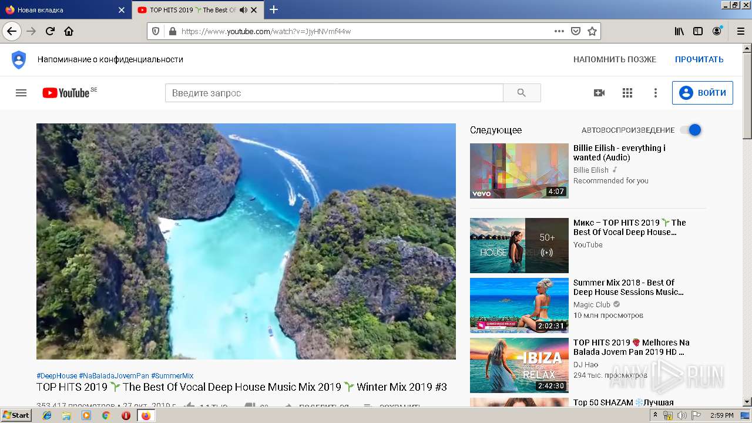Toggle the АВТОВОСПРОИЗВЕДЕНИЕ autoplay switch
Viewport: 752px width, 423px height.
[691, 130]
